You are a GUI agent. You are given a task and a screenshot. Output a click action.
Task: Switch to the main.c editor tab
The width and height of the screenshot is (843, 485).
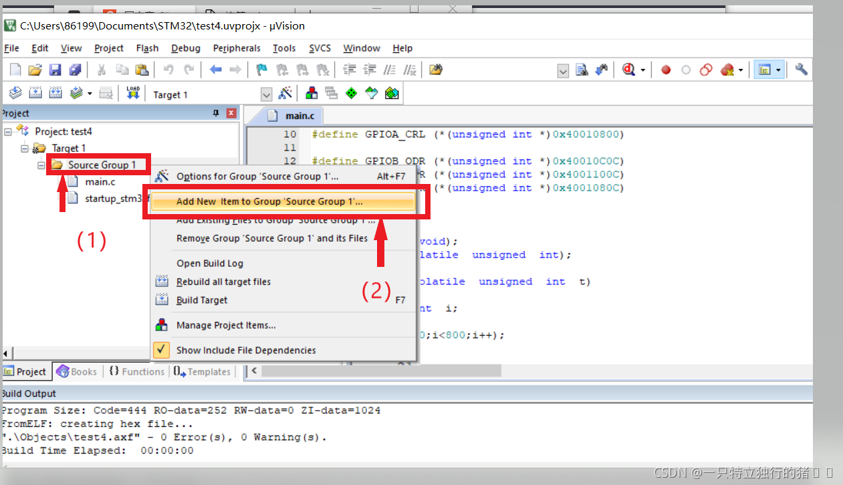tap(291, 115)
